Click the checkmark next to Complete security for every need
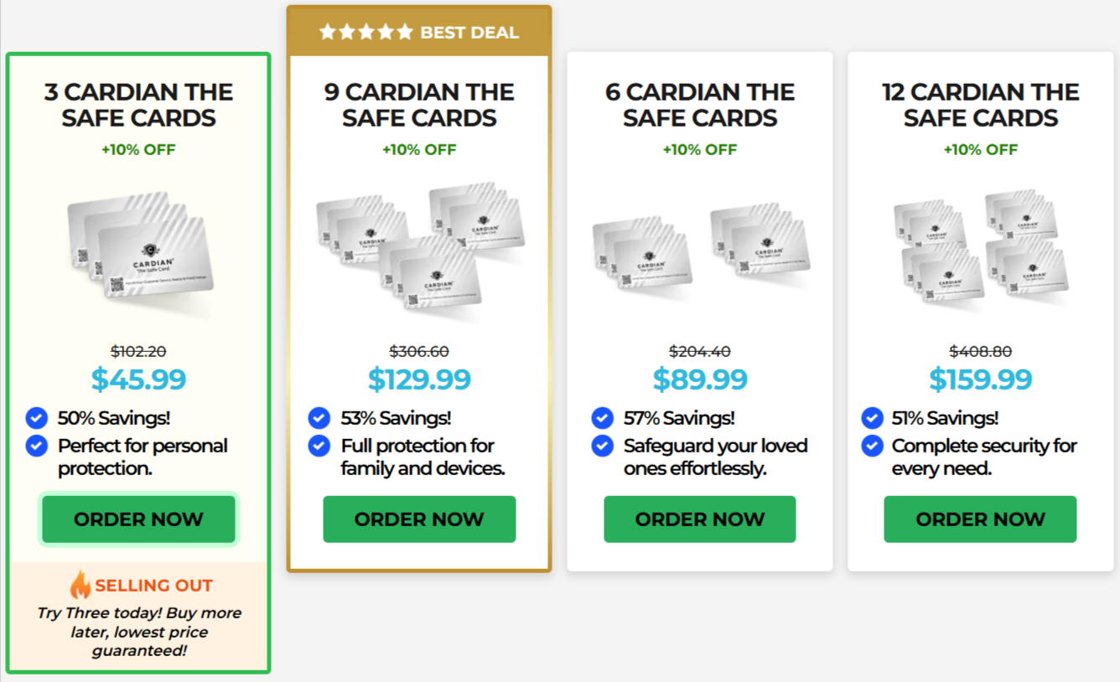 coord(873,446)
